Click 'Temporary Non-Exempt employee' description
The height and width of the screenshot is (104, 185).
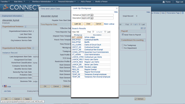(x=97, y=77)
